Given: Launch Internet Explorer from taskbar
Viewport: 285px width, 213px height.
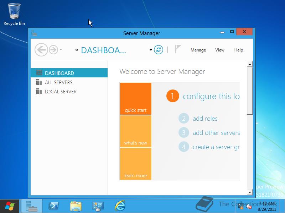Looking at the screenshot, I should point(120,206).
